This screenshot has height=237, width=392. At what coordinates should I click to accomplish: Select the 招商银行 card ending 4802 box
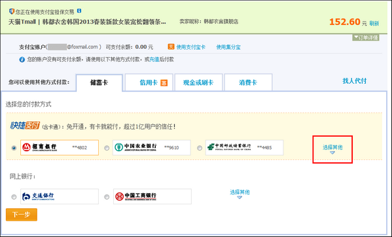coord(60,147)
